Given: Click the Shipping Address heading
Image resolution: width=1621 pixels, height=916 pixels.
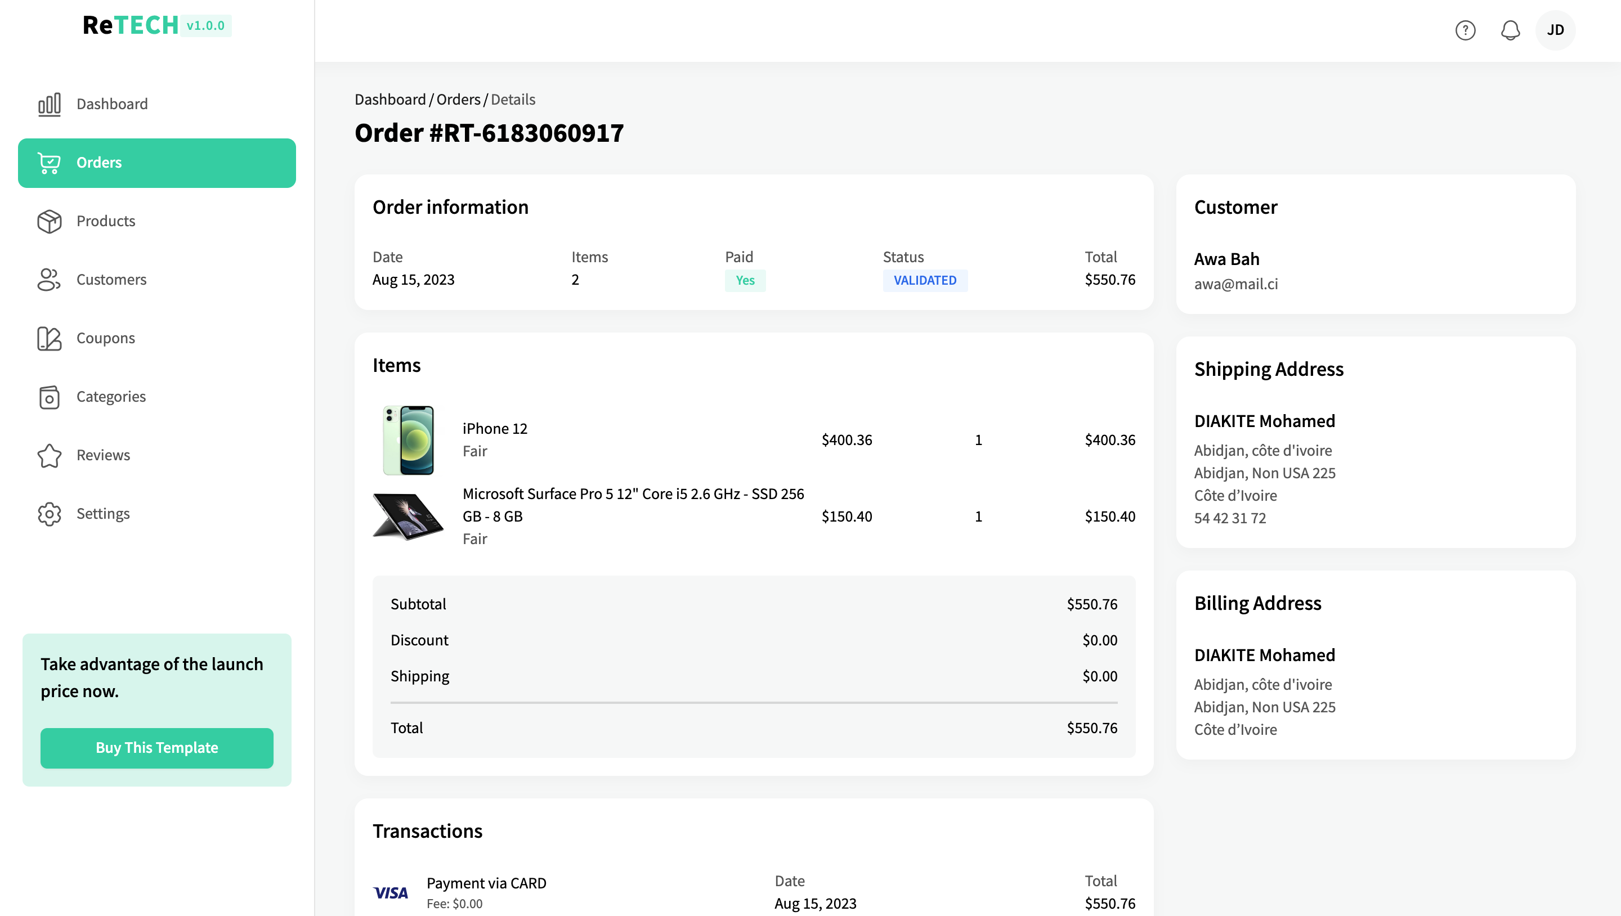Looking at the screenshot, I should click(1269, 369).
